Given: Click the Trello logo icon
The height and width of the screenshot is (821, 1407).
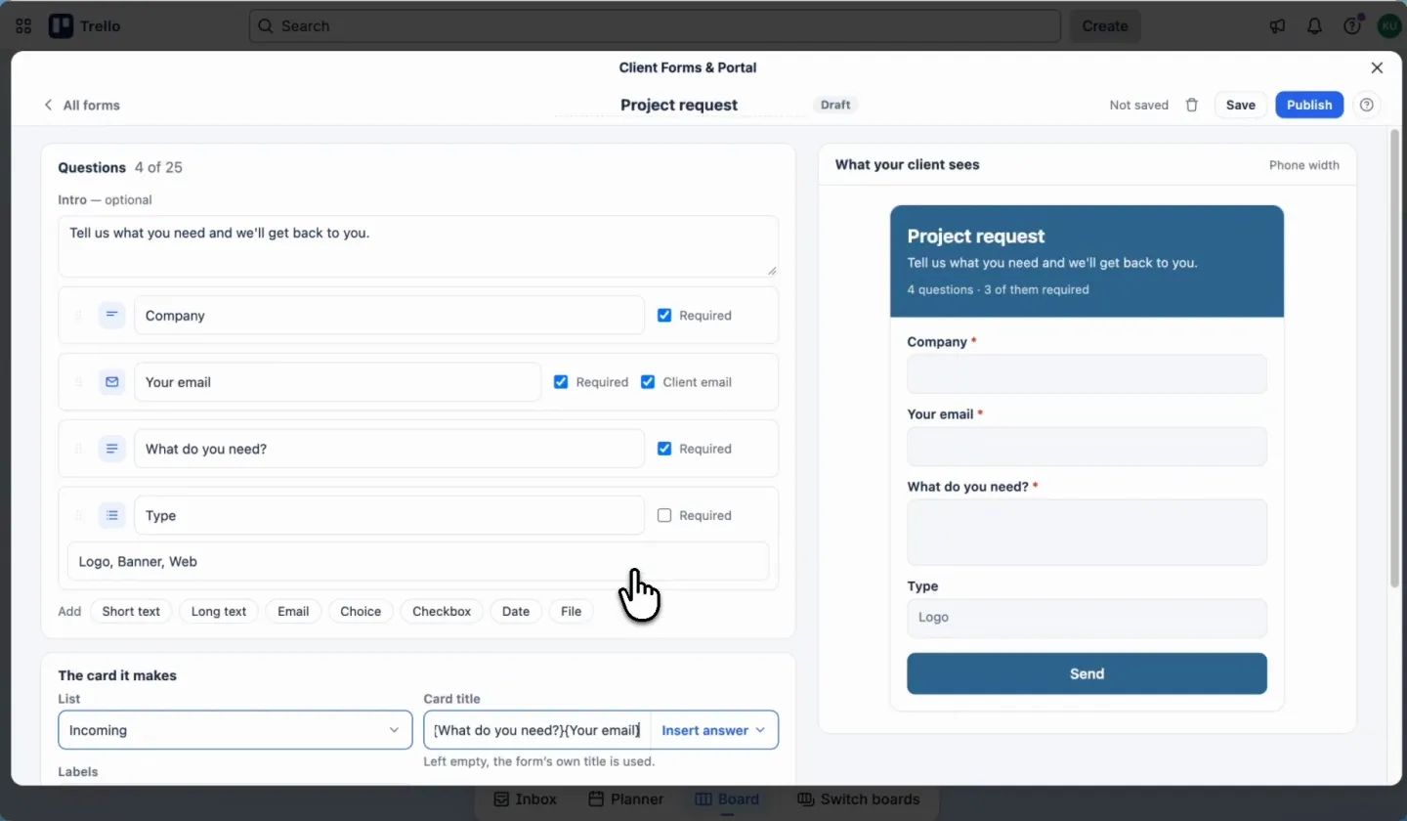Looking at the screenshot, I should [x=61, y=26].
